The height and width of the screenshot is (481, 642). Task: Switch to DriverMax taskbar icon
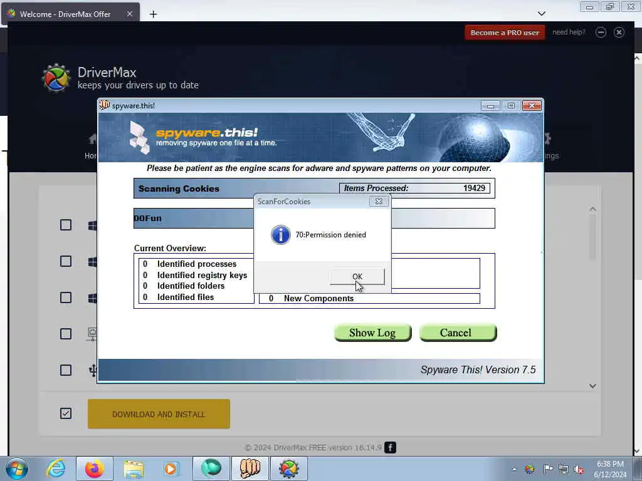pyautogui.click(x=288, y=468)
